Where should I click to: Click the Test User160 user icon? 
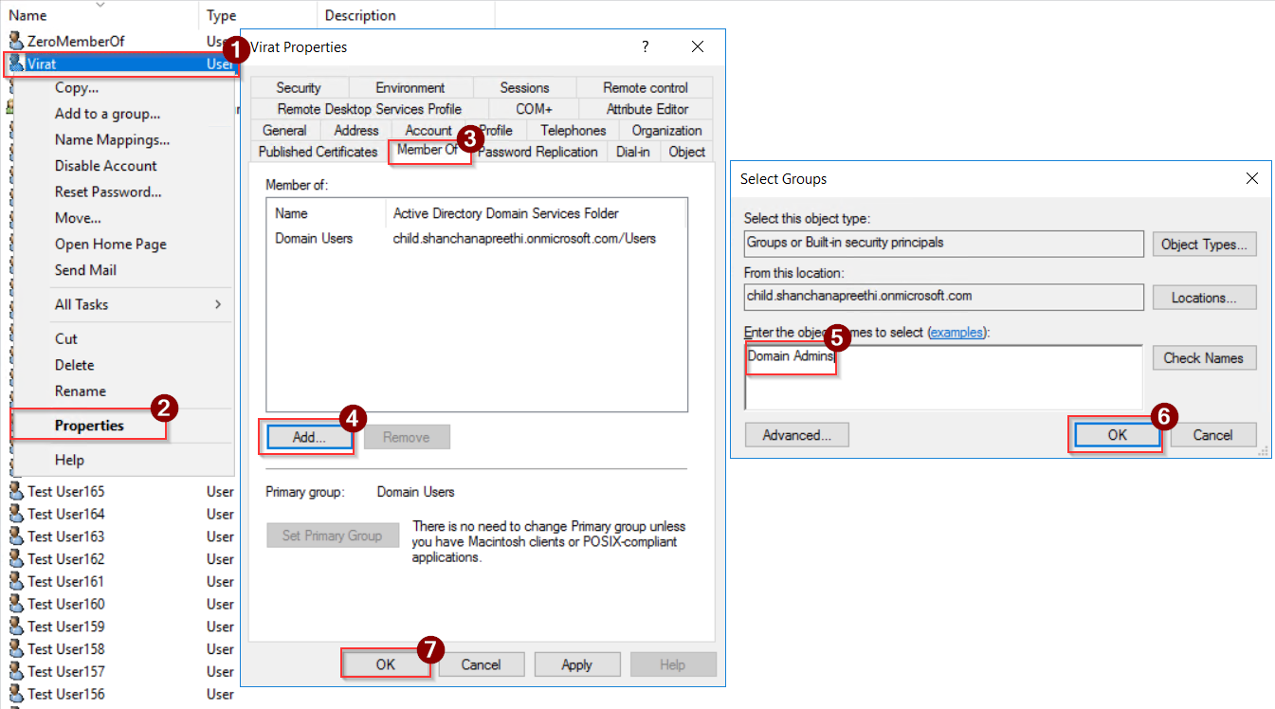click(17, 604)
